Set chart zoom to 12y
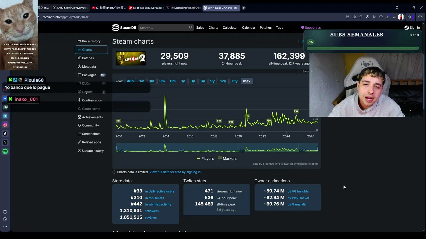 pos(223,81)
